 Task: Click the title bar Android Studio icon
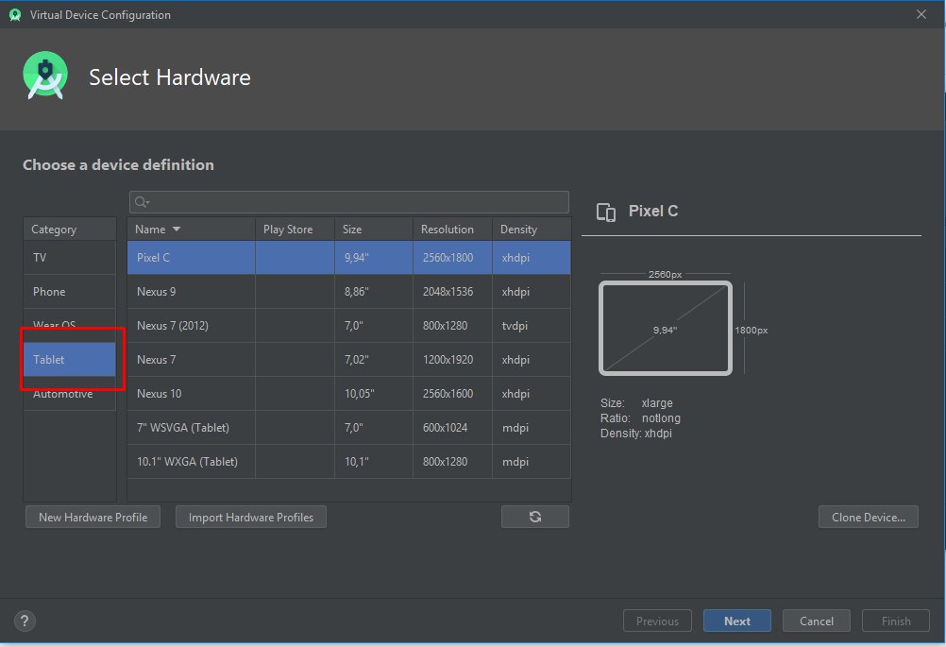pyautogui.click(x=15, y=15)
